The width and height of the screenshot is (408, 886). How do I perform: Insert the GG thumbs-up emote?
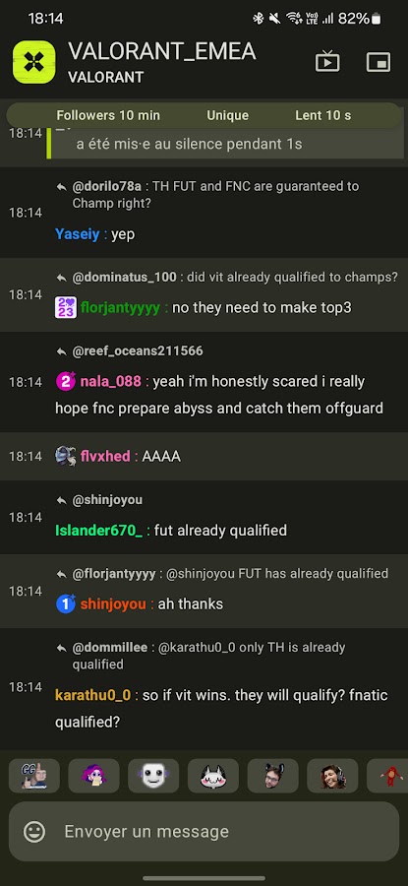tap(33, 776)
